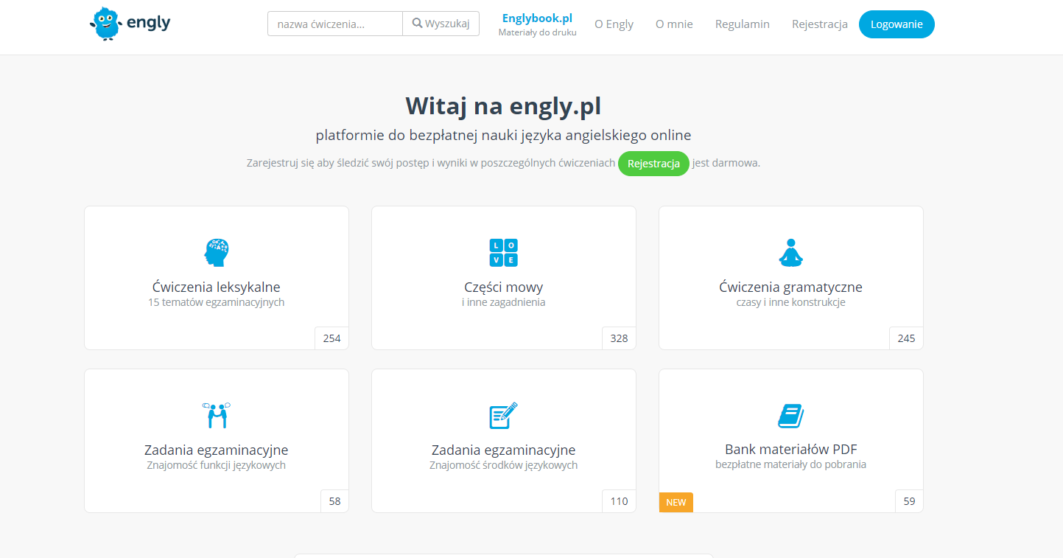
Task: Open the Ćwiczenia gramatyczne card title
Action: [x=790, y=287]
